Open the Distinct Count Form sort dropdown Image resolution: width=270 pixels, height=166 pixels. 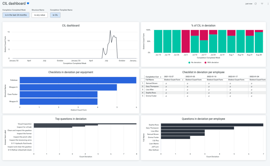tap(182, 79)
